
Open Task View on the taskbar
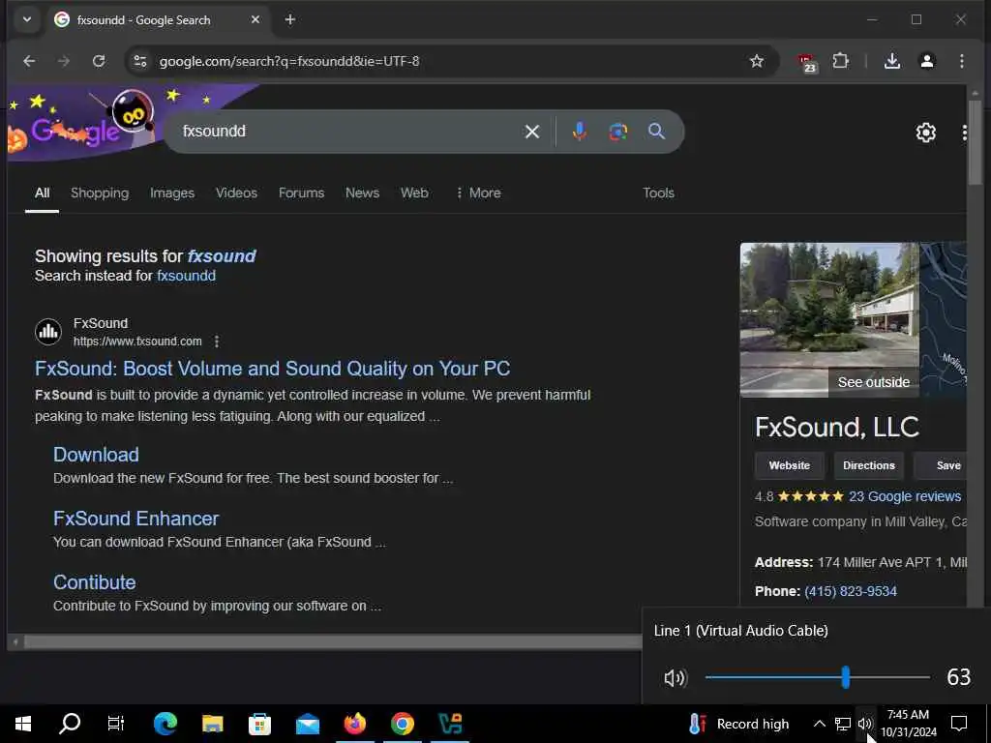(x=116, y=724)
